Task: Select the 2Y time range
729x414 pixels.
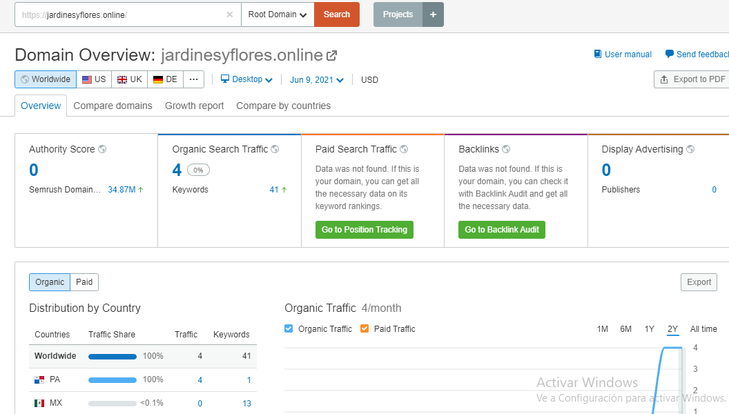Action: pyautogui.click(x=673, y=329)
